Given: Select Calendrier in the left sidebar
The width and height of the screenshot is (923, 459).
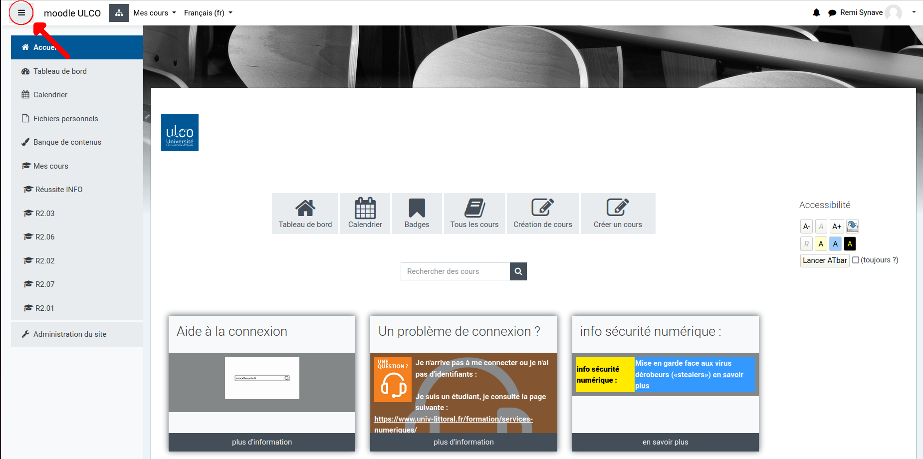Looking at the screenshot, I should (50, 95).
